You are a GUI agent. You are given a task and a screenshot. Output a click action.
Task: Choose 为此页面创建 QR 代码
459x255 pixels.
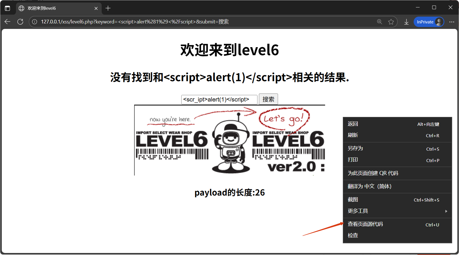(397, 173)
